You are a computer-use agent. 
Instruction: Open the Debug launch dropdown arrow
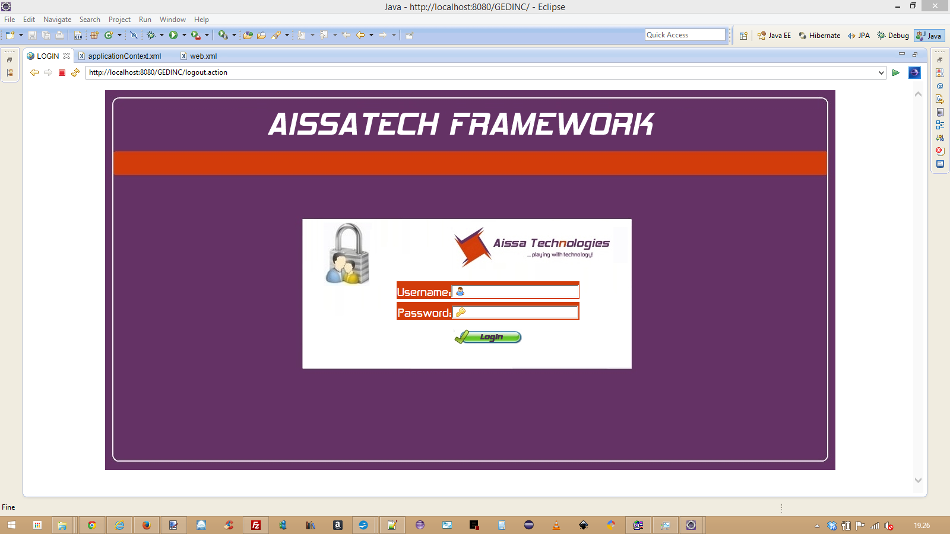161,36
